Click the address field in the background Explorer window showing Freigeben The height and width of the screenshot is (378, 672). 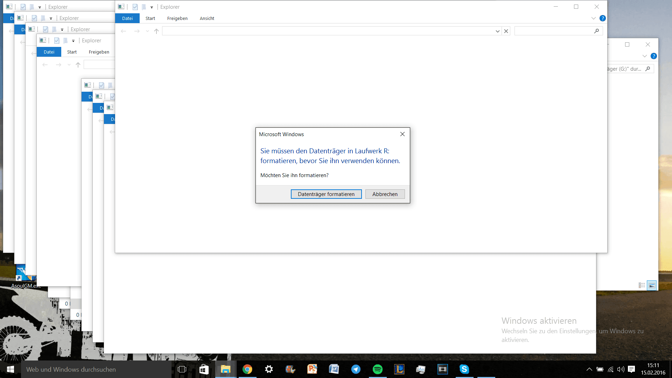coord(99,65)
